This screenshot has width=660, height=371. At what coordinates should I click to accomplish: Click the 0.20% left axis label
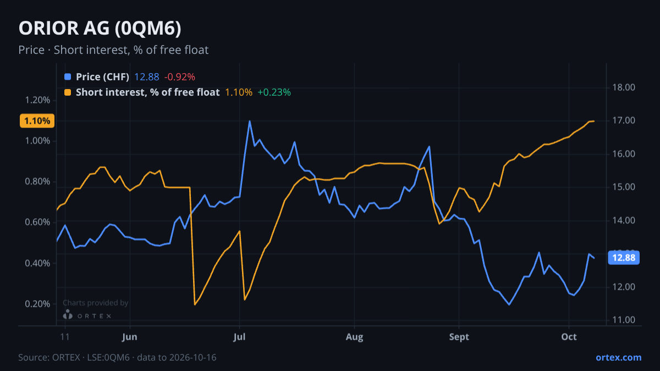click(37, 304)
